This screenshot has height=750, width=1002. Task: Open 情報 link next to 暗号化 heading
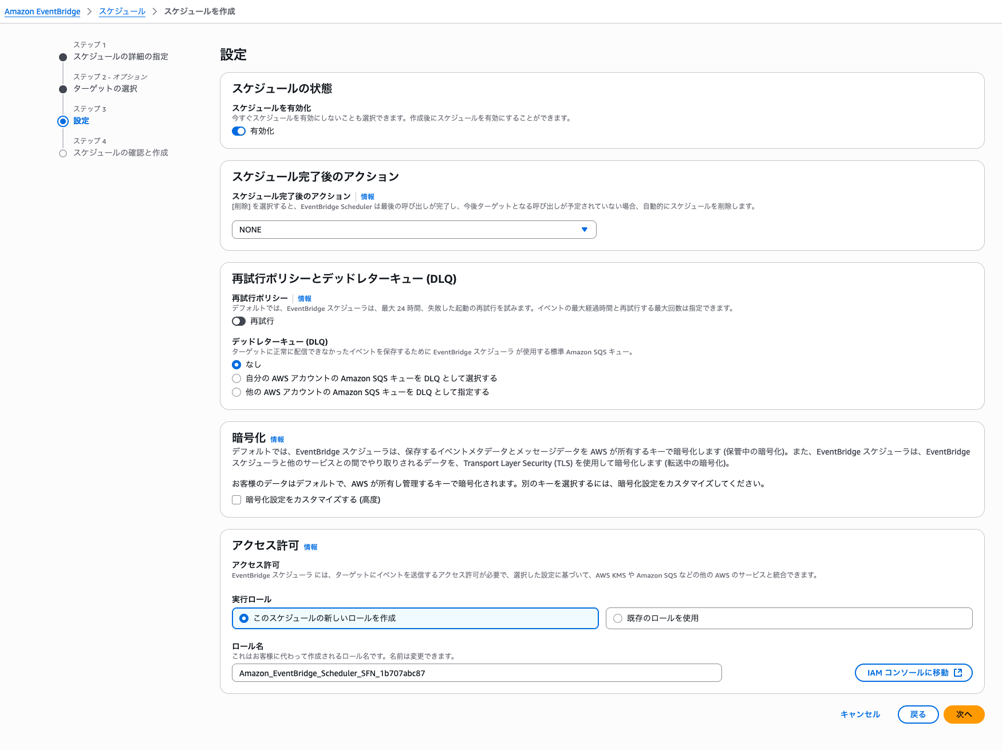click(277, 440)
